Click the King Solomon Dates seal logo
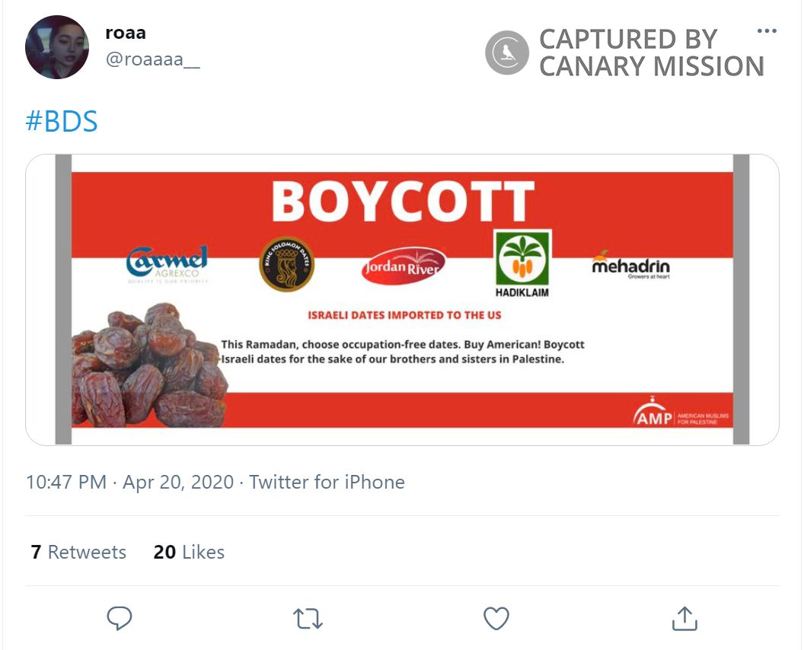The width and height of the screenshot is (804, 650). [x=288, y=263]
